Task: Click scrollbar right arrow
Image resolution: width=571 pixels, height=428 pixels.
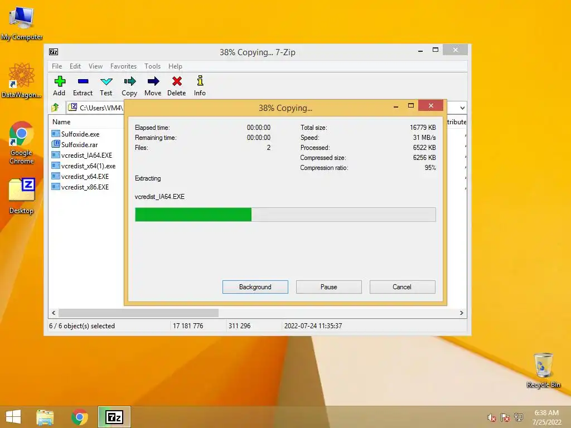Action: (462, 313)
